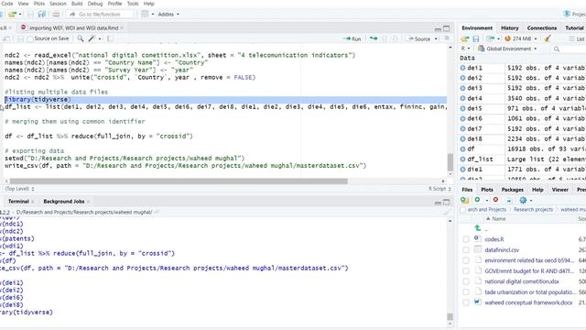Viewport: 586px width, 330px height.
Task: Click the compile report notebook icon
Action: click(x=110, y=38)
